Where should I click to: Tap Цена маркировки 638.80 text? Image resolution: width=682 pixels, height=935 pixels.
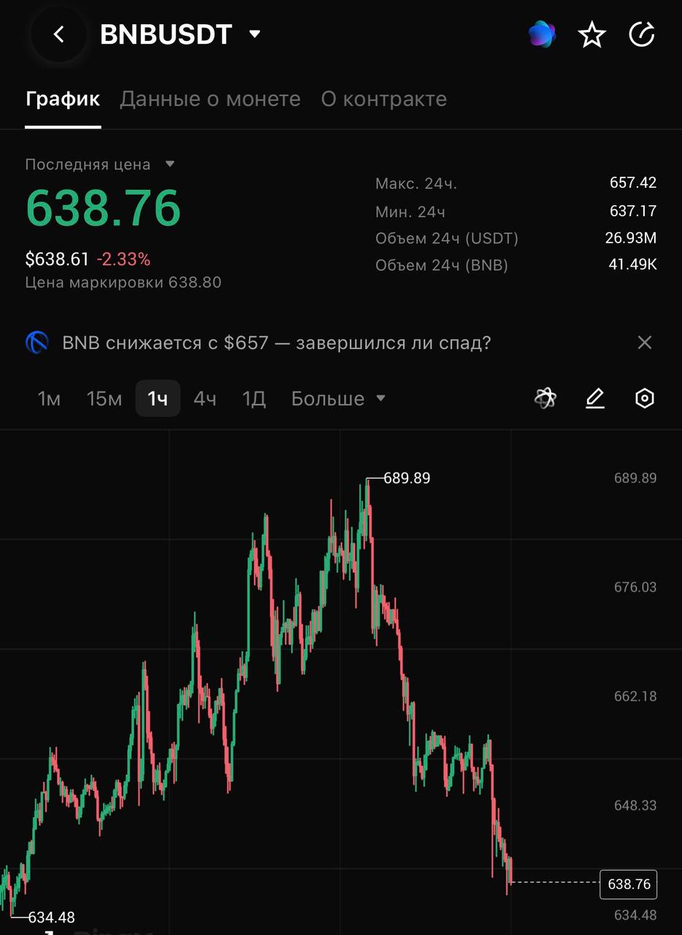[x=123, y=283]
